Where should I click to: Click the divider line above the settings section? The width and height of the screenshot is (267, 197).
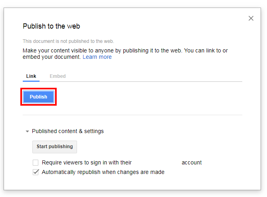[x=133, y=115]
